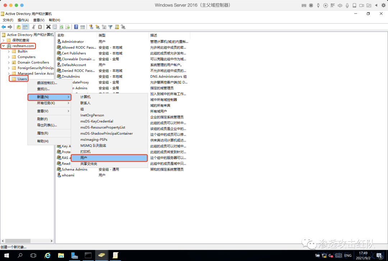Expand the Domain Controllers container
The width and height of the screenshot is (388, 261).
tap(9, 62)
